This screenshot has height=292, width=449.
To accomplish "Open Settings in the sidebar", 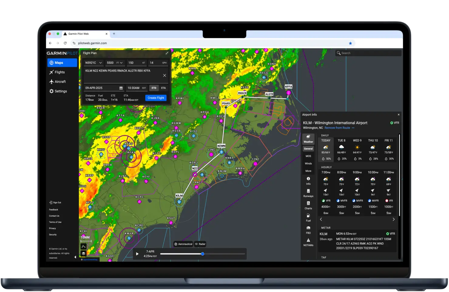I will [58, 91].
